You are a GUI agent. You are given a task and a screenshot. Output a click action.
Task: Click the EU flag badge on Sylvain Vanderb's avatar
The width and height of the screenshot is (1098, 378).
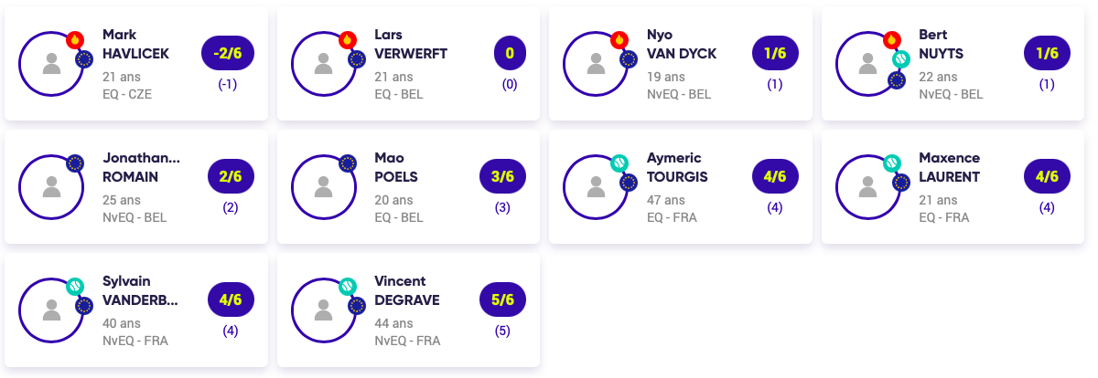(x=84, y=305)
